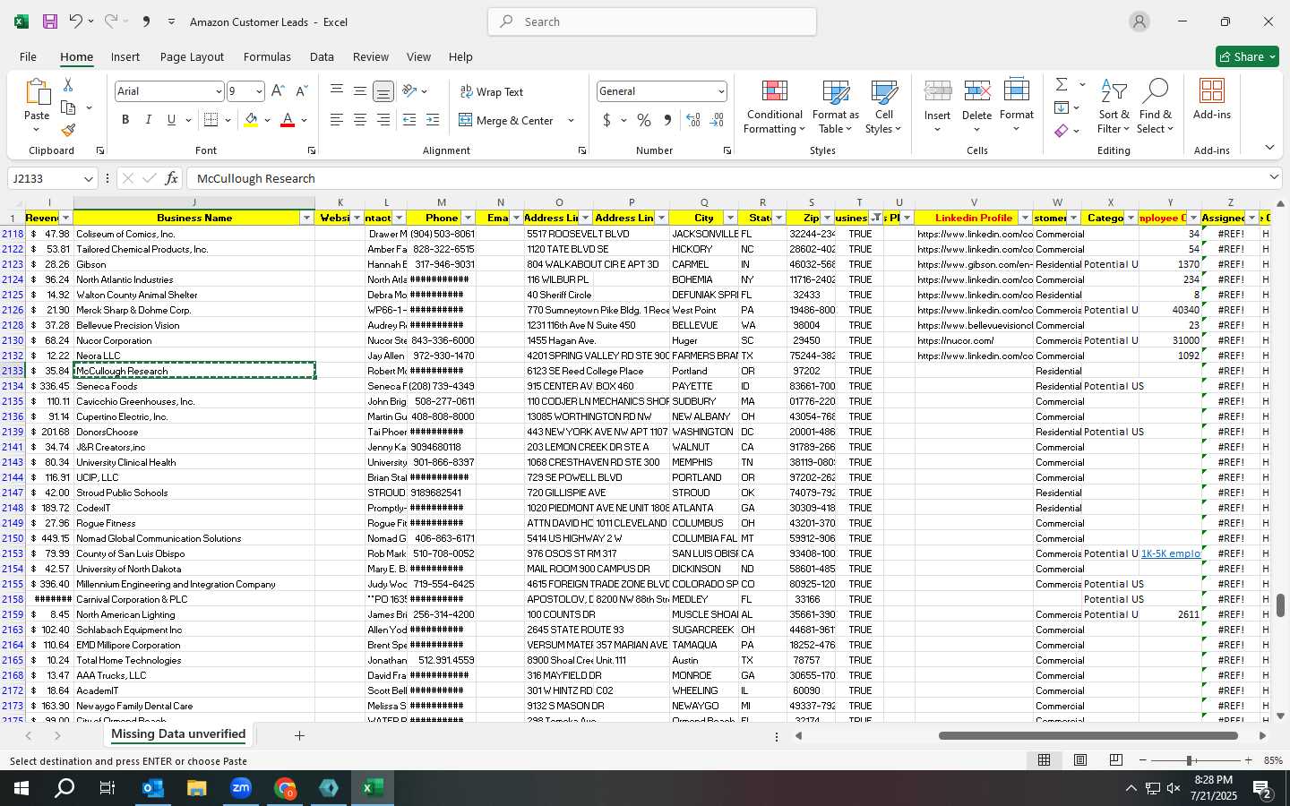Open the File menu
Image resolution: width=1290 pixels, height=806 pixels.
coord(28,56)
